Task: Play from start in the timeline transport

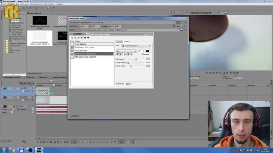Action: coord(44,142)
